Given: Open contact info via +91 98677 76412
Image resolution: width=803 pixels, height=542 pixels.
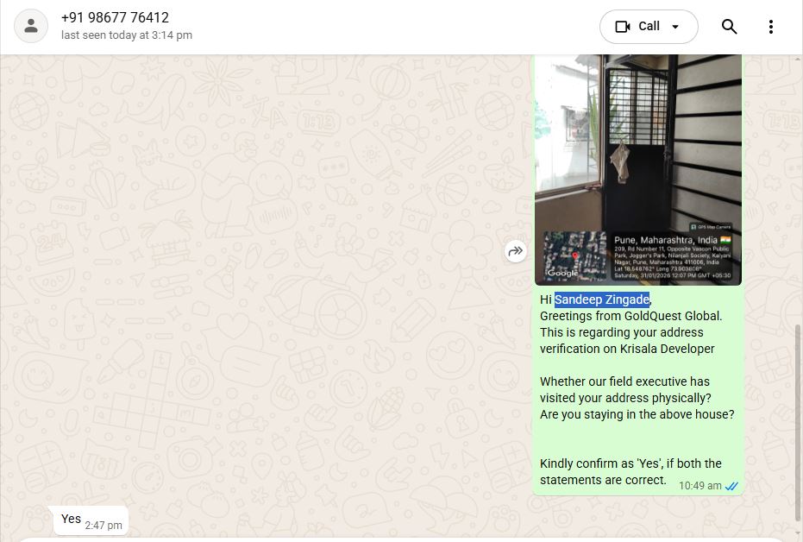Looking at the screenshot, I should (115, 17).
